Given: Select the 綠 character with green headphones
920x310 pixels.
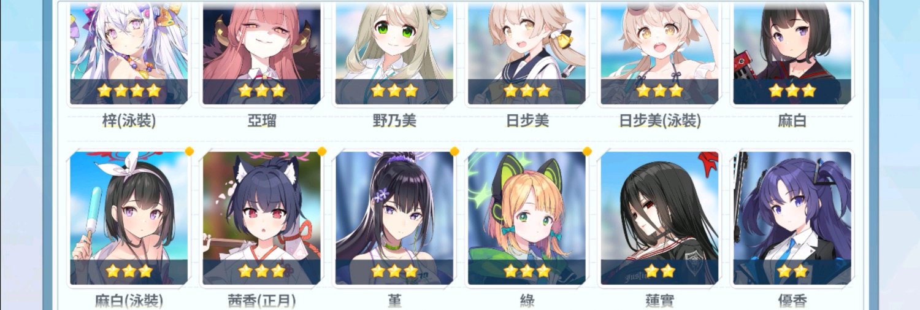Looking at the screenshot, I should [527, 218].
